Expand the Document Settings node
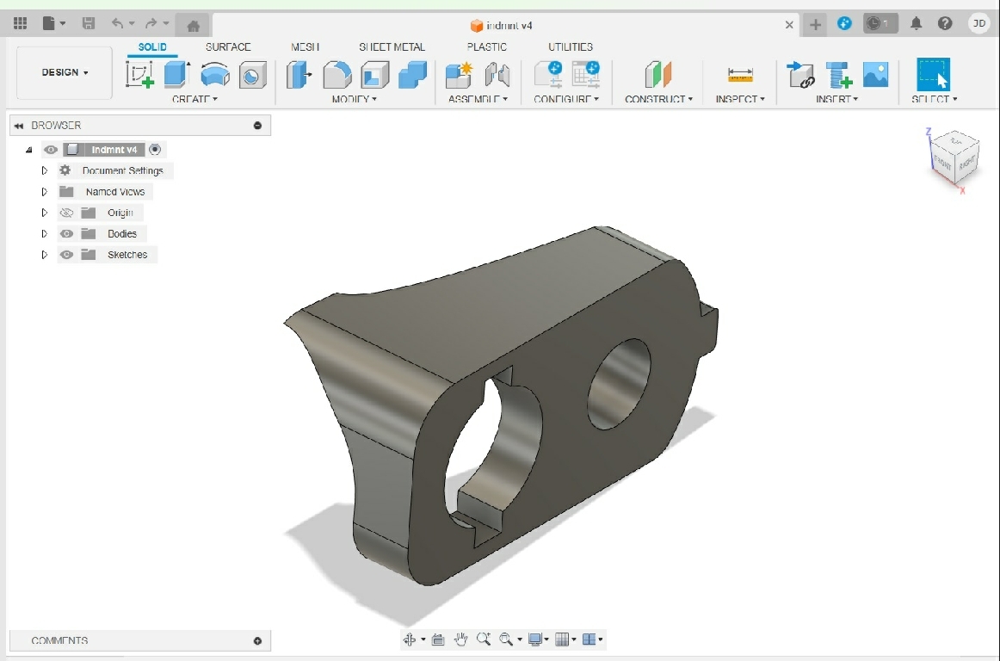Viewport: 1000px width, 661px height. (45, 170)
